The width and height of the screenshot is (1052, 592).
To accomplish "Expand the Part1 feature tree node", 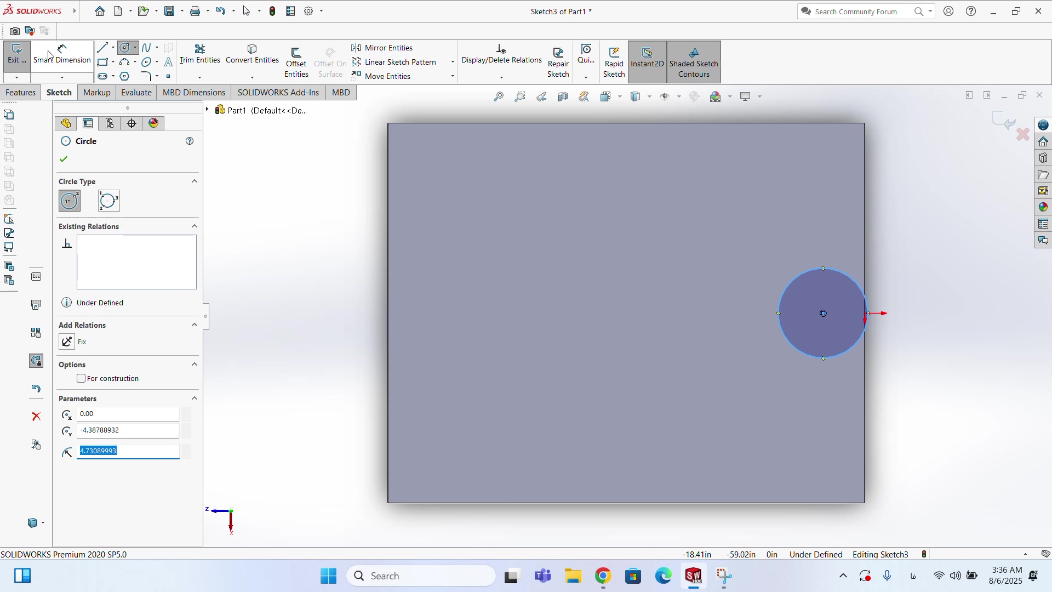I will pyautogui.click(x=208, y=110).
